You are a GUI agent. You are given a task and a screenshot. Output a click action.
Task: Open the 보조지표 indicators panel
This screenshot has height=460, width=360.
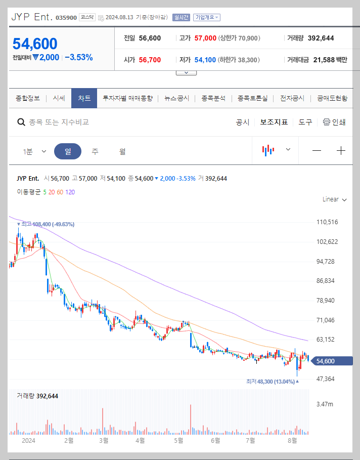point(274,121)
